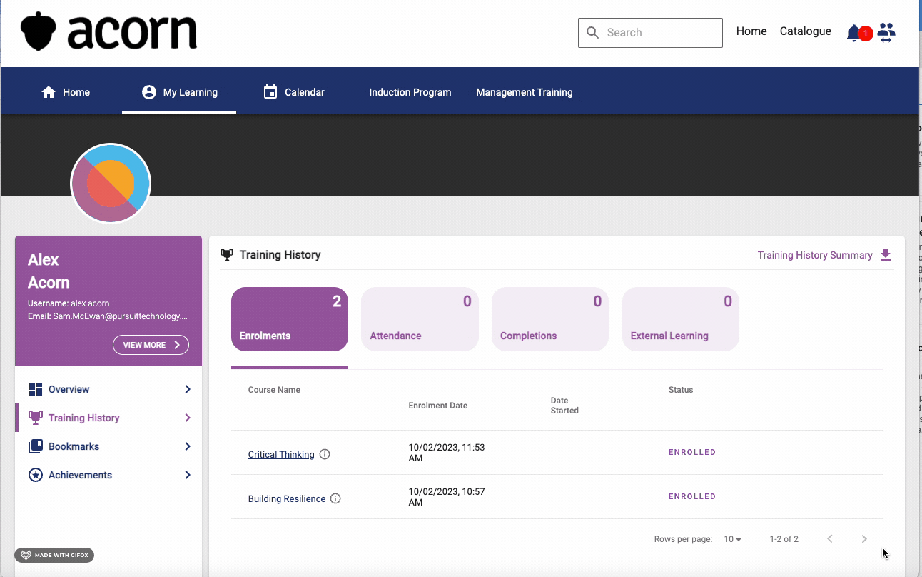Go to next page arrow in table
This screenshot has height=577, width=922.
coord(864,539)
